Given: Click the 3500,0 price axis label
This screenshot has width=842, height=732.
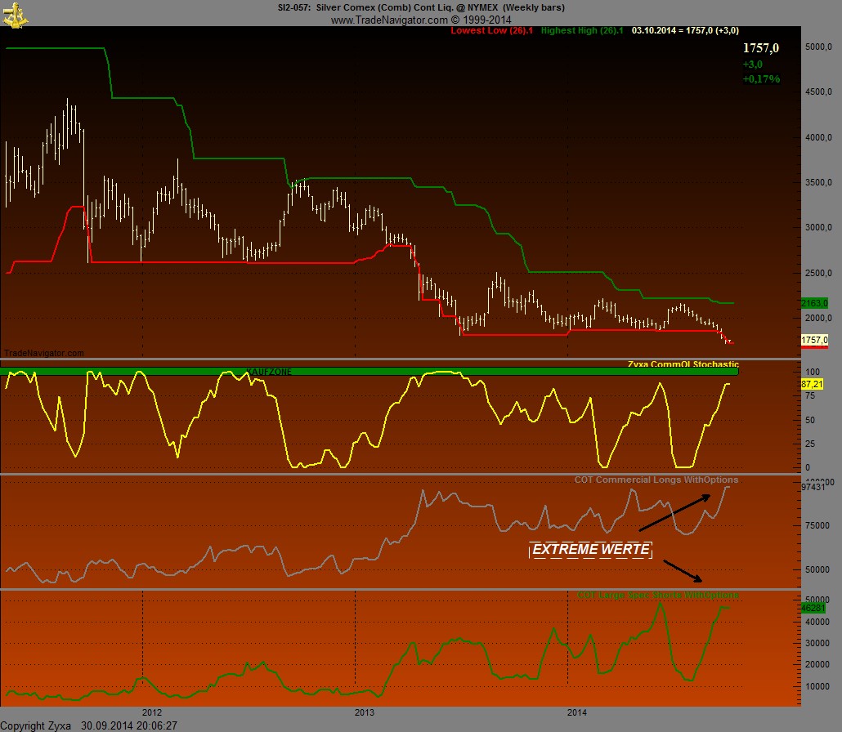Looking at the screenshot, I should 818,182.
